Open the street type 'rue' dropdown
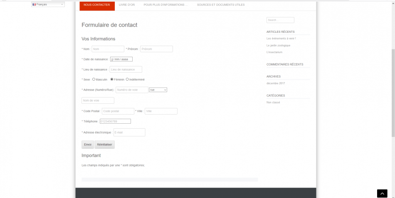This screenshot has width=395, height=198. (158, 90)
